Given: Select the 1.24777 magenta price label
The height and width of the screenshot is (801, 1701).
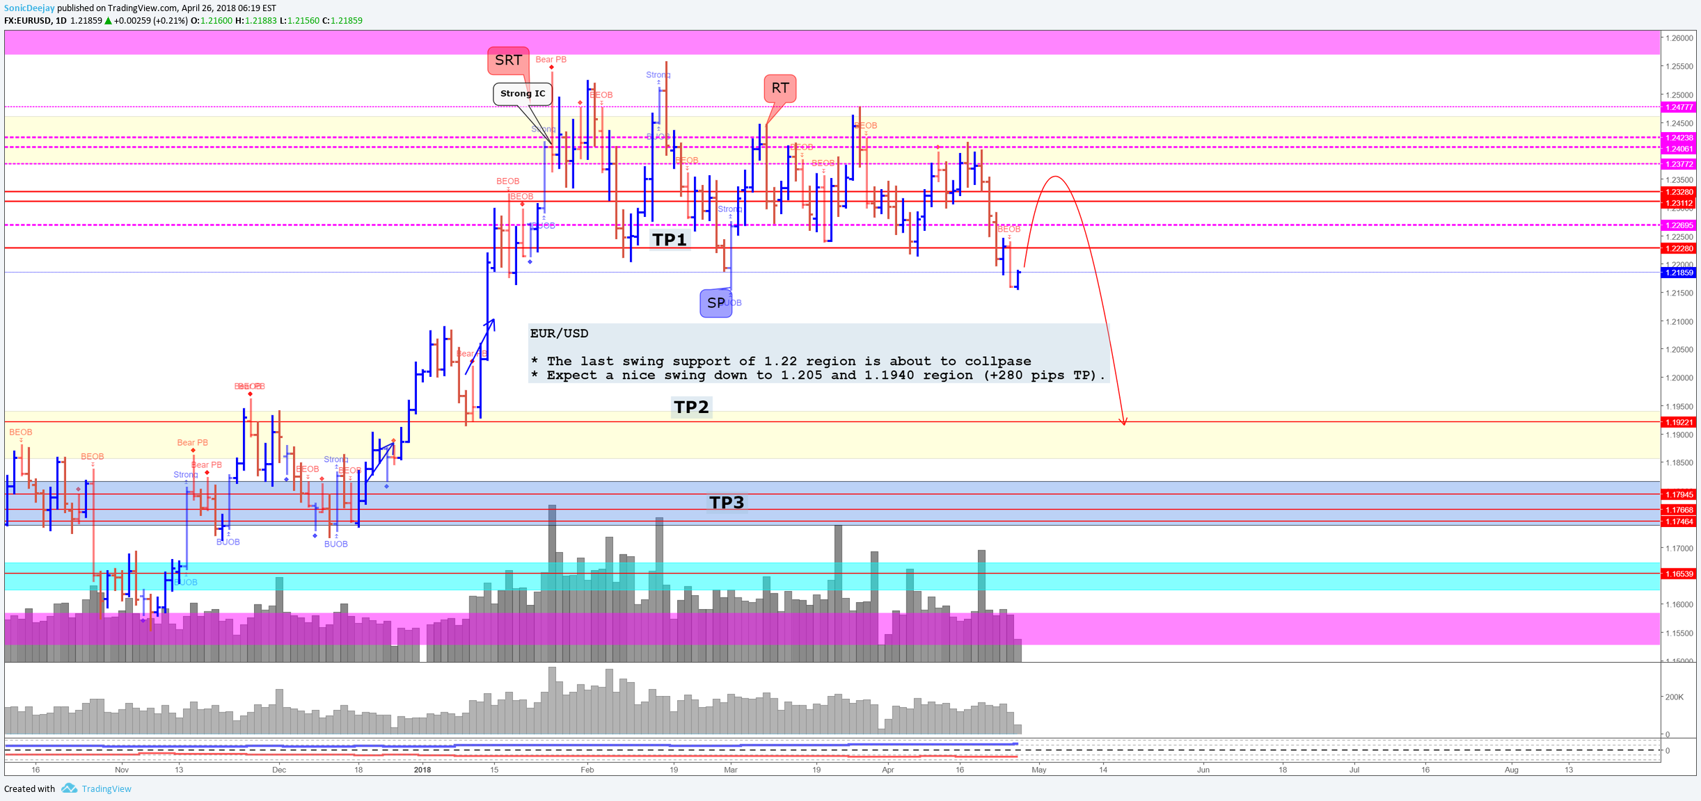Looking at the screenshot, I should pyautogui.click(x=1678, y=107).
